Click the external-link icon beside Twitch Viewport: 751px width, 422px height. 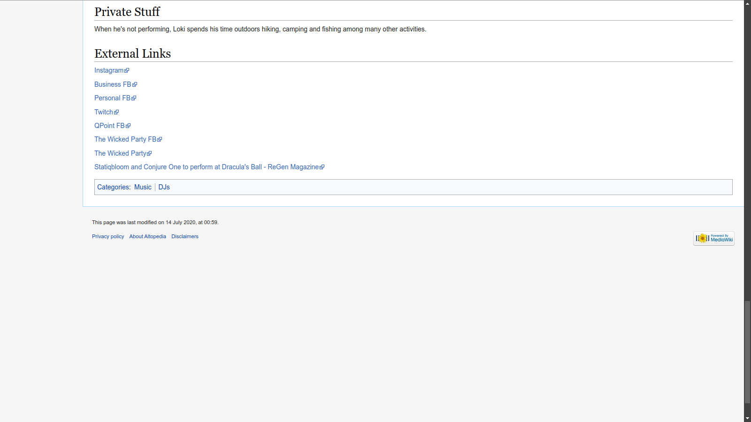pyautogui.click(x=116, y=113)
